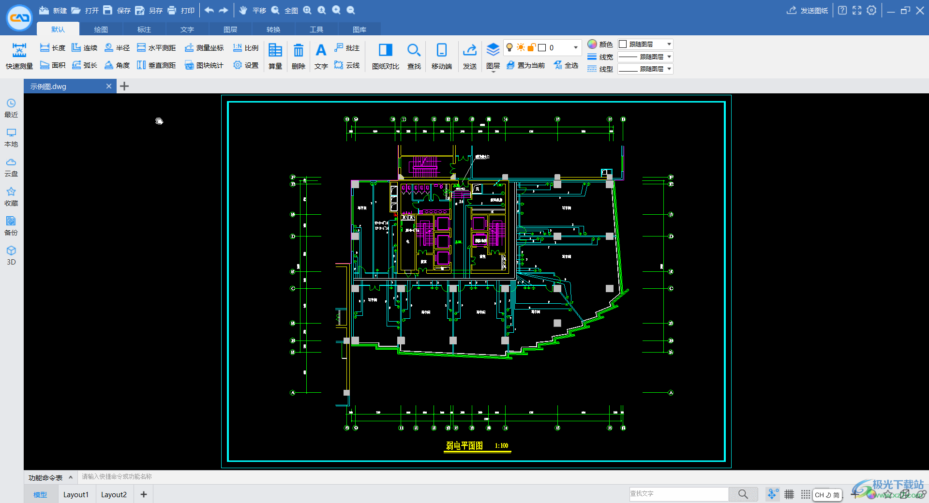Open Cloud Disk (云盘) in sidebar
The image size is (929, 503).
(11, 167)
